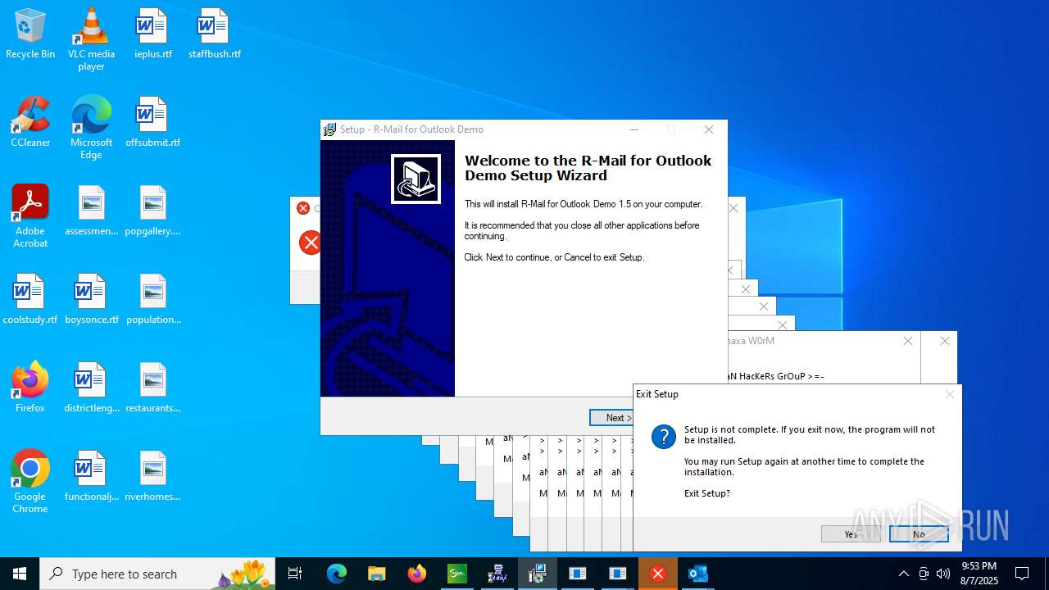Open Adobe Acrobat desktop shortcut
The height and width of the screenshot is (590, 1049).
(x=30, y=216)
